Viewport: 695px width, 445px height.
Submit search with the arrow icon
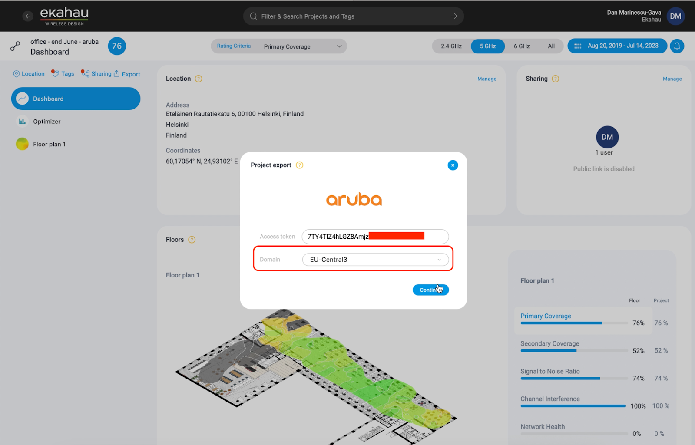pos(454,16)
